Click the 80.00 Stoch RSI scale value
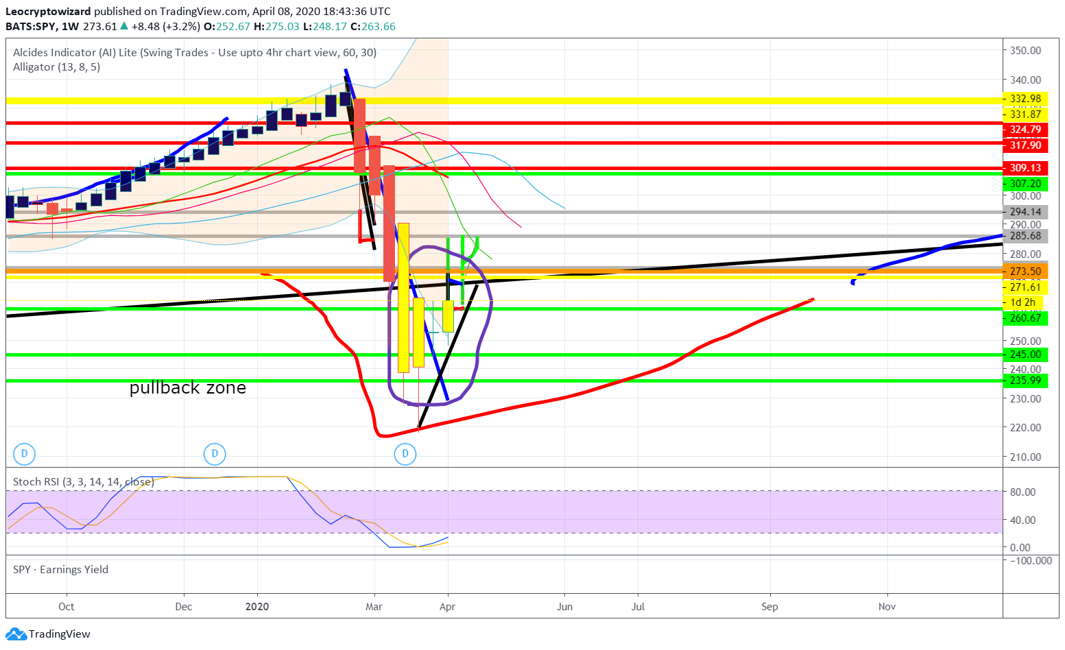This screenshot has width=1065, height=650. click(1022, 492)
